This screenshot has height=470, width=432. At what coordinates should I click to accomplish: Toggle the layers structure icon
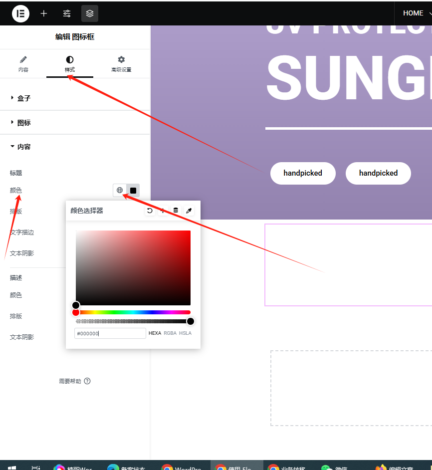tap(90, 13)
